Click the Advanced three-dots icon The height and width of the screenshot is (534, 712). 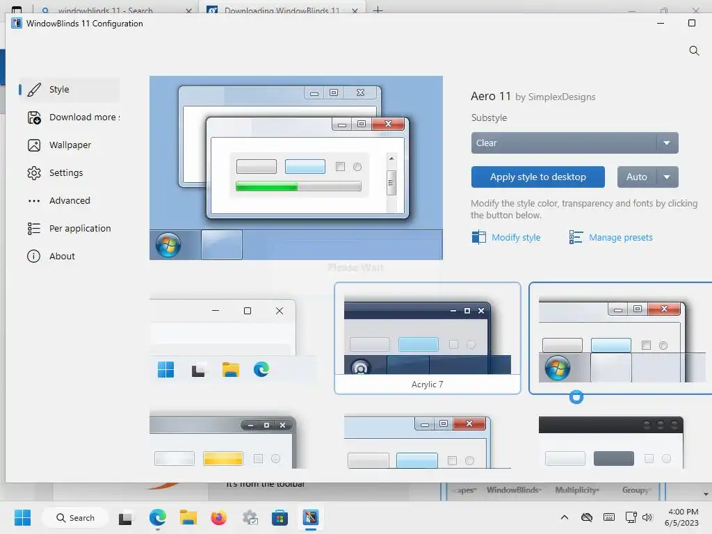coord(34,201)
